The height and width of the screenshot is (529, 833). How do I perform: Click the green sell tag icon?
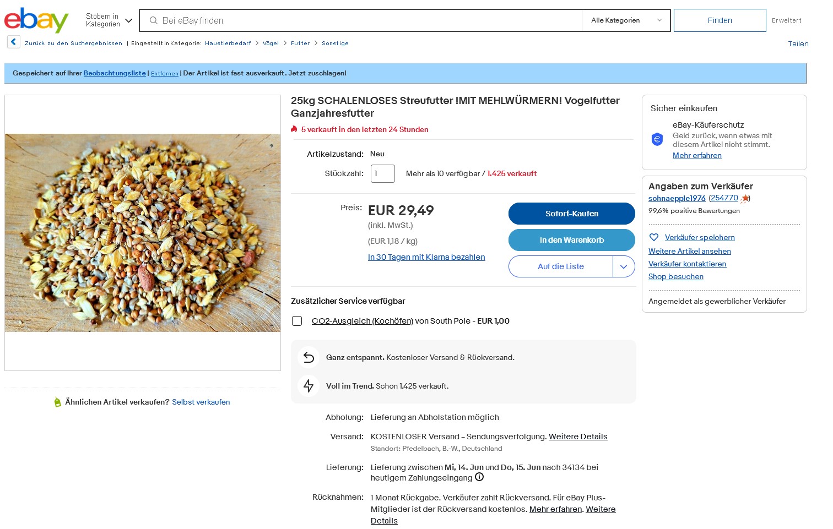pos(57,402)
